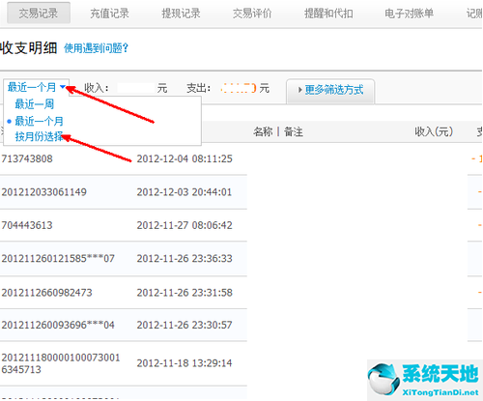This screenshot has width=483, height=401.
Task: Go to the 提醒和代扣 tab
Action: [328, 14]
